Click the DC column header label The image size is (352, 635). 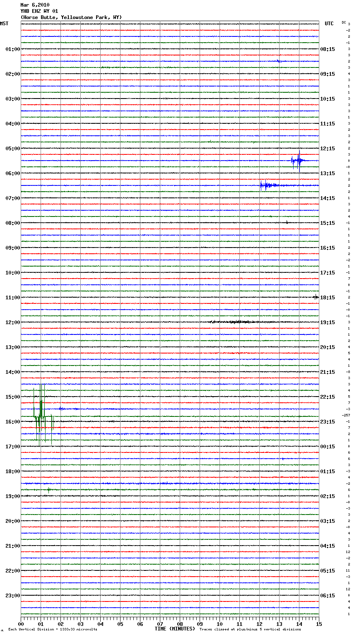tap(344, 22)
